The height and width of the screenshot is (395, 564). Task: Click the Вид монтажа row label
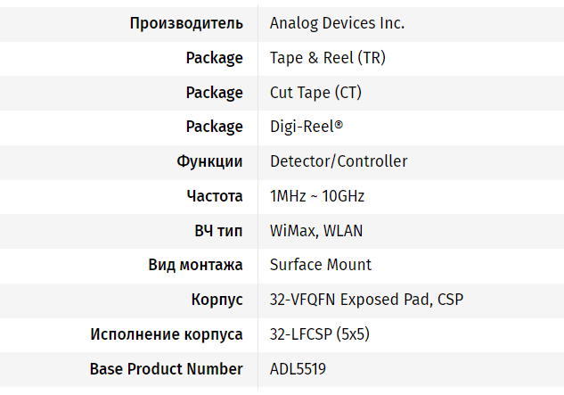pyautogui.click(x=195, y=265)
